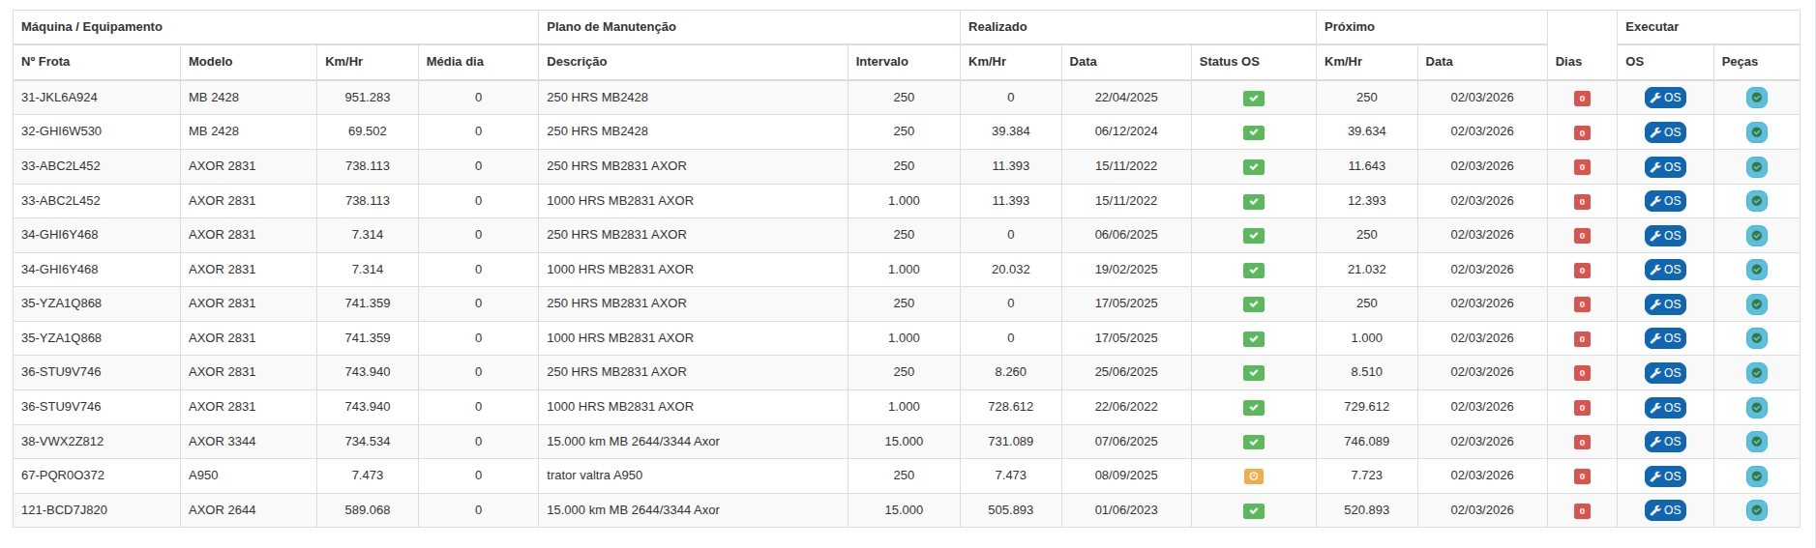Click orange pending status icon for 67-PQR0O372
This screenshot has width=1816, height=548.
[1253, 476]
